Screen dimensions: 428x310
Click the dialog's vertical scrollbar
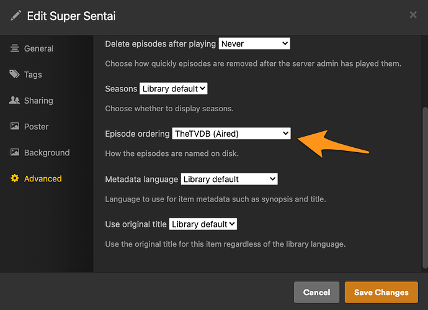coord(425,188)
